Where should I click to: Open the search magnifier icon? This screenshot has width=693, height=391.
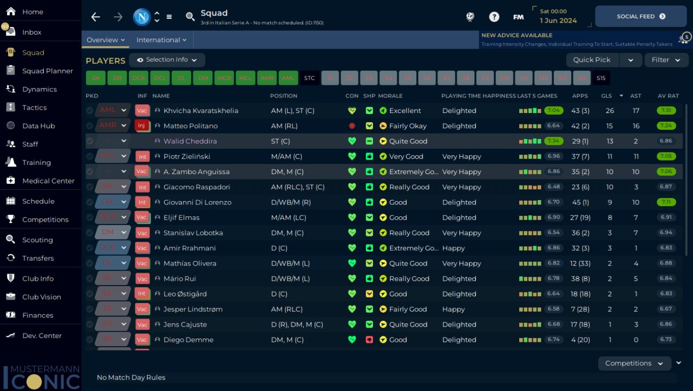pos(190,17)
